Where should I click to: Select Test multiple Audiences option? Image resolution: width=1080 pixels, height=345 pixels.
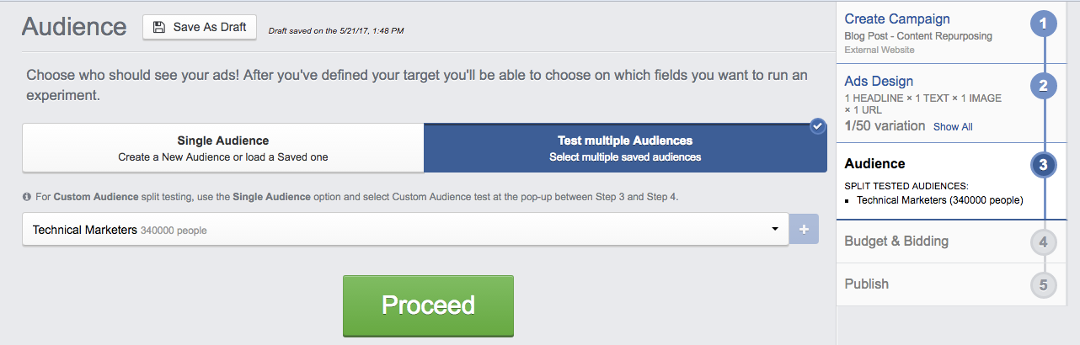tap(624, 148)
